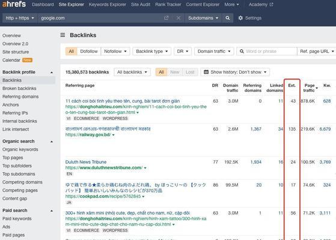Open the Domain traffic dropdown
Image resolution: width=336 pixels, height=240 pixels.
pos(214,52)
